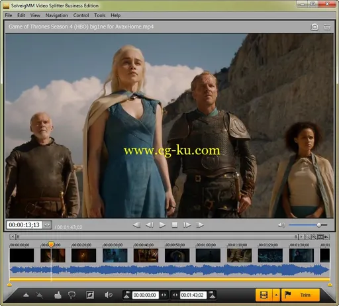Click the volume slider handle

point(318,225)
